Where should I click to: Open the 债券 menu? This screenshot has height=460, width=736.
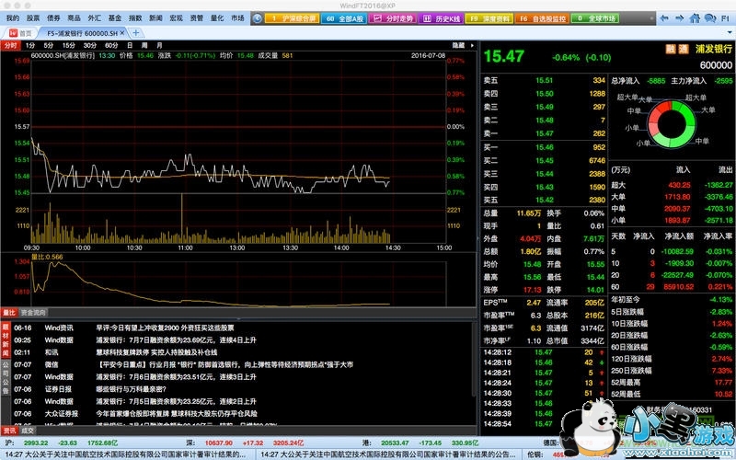[x=53, y=17]
